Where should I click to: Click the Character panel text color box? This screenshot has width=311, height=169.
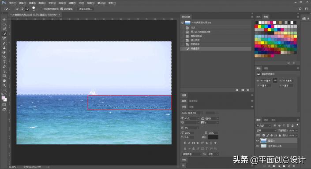pos(213,137)
